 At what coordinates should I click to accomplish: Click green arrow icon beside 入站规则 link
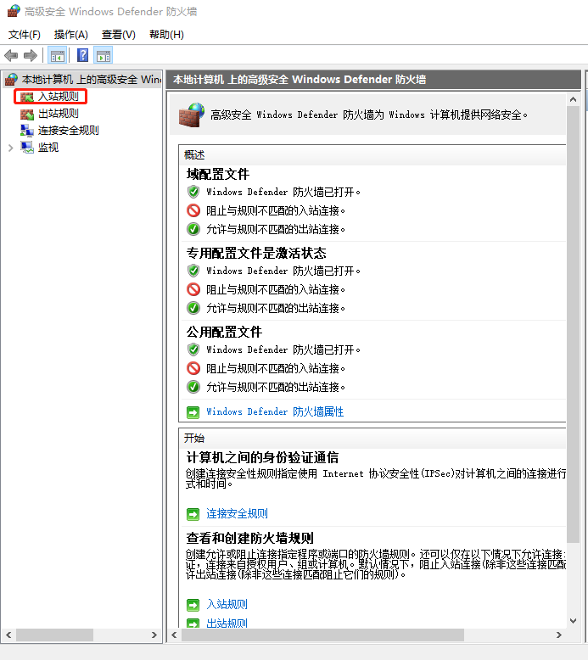pos(193,605)
